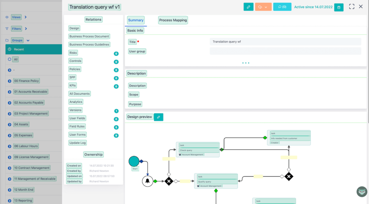Enter fullscreen using the expand icon
Viewport: 369px width, 204px height.
tap(352, 7)
